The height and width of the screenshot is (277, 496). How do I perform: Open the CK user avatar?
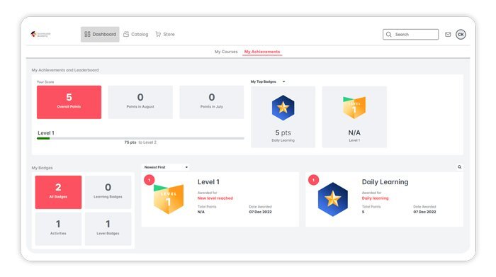tap(461, 35)
